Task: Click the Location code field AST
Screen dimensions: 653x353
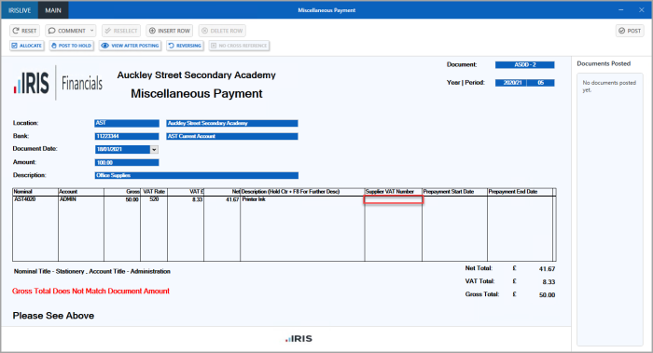Action: [127, 124]
